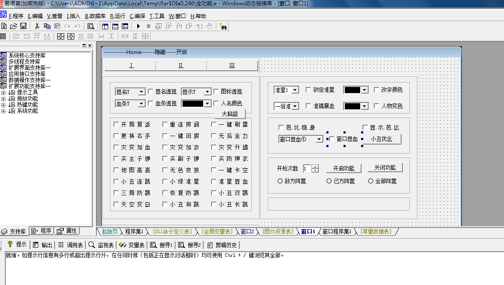Viewport: 504px width, 285px height.
Task: Open the black color picker beside 改字颜色
Action: pos(356,90)
